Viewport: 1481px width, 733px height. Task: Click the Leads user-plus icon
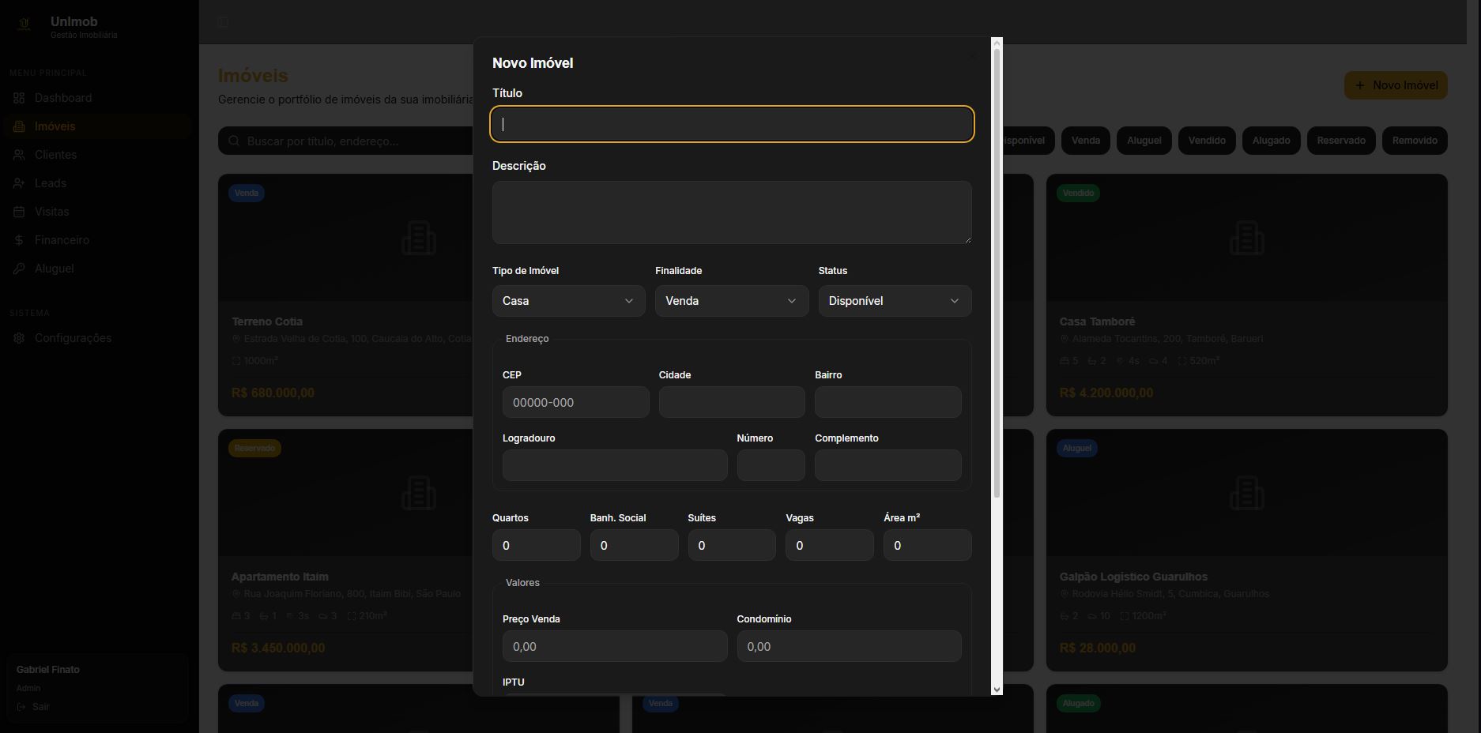point(19,183)
